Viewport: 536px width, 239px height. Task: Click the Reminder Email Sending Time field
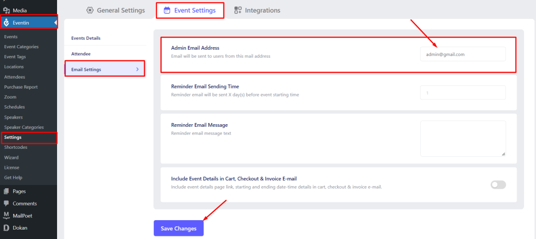click(463, 92)
